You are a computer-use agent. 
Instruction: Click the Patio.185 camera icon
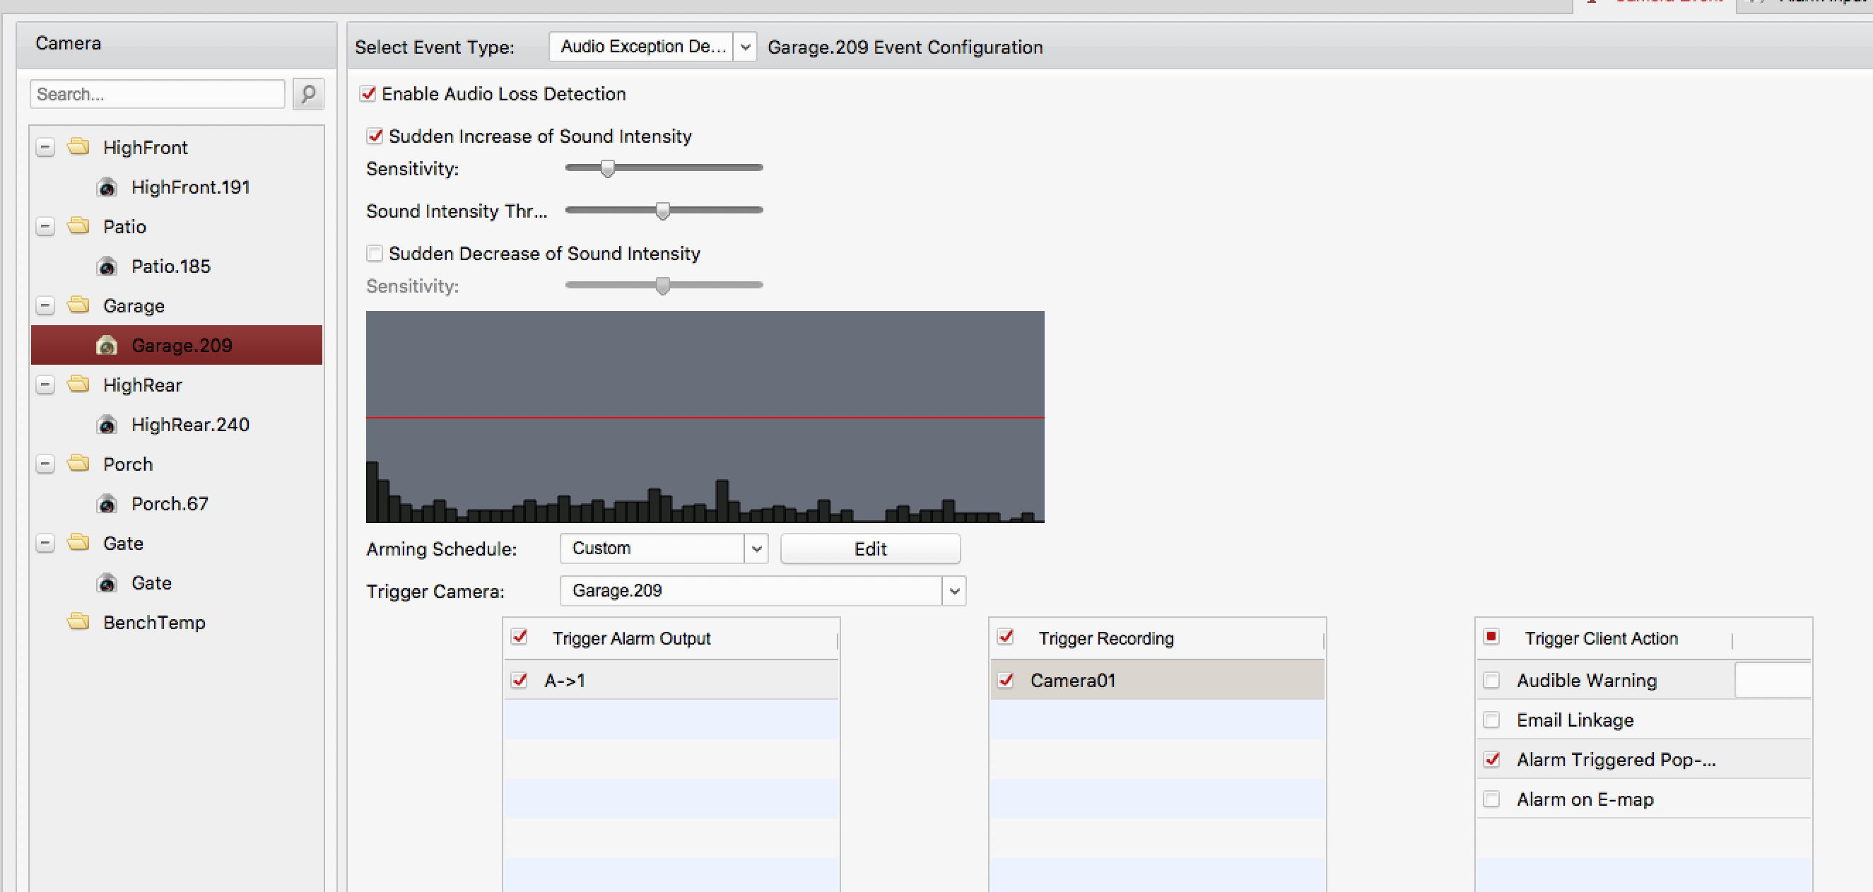point(107,266)
